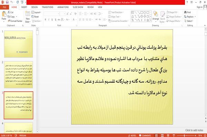Switch to the SLIDE SHOW tab

(78, 7)
